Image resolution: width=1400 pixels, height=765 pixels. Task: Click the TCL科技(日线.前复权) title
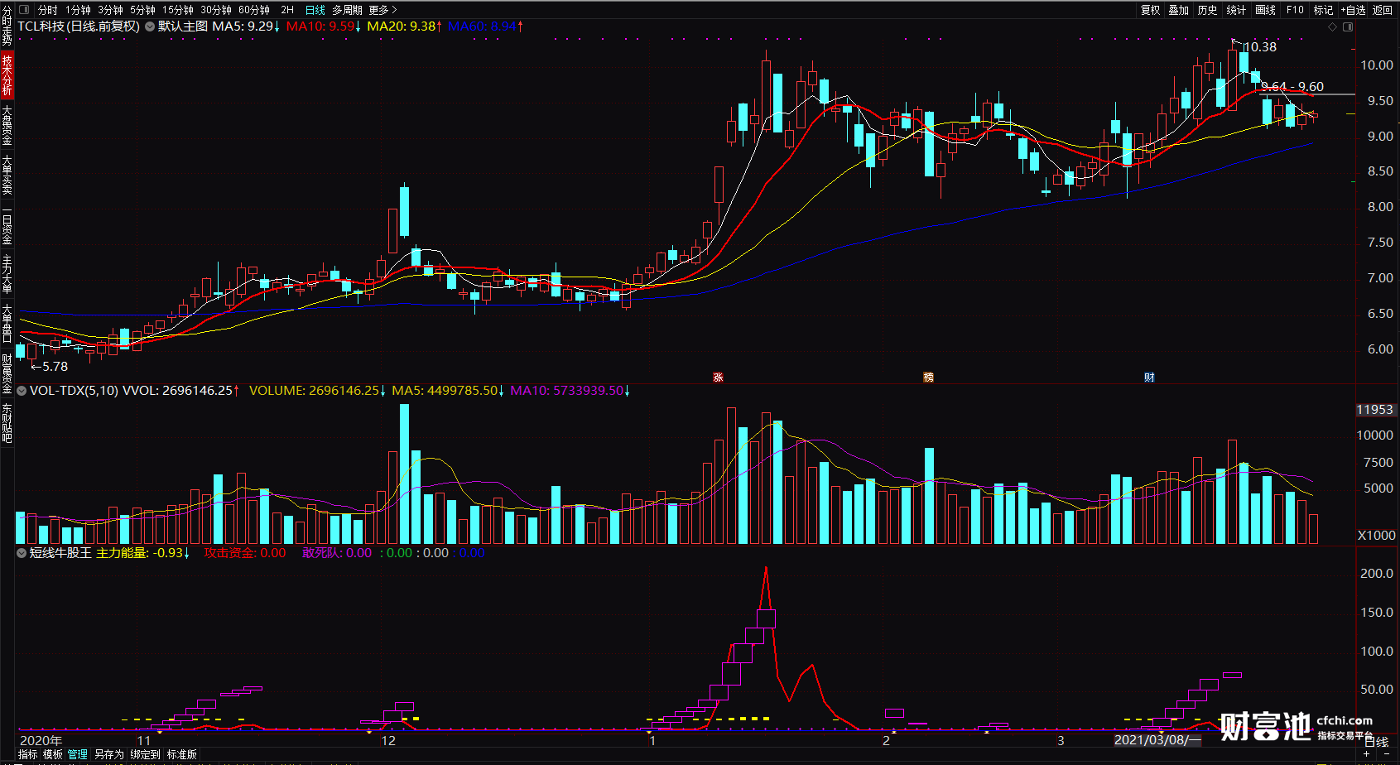tap(79, 26)
